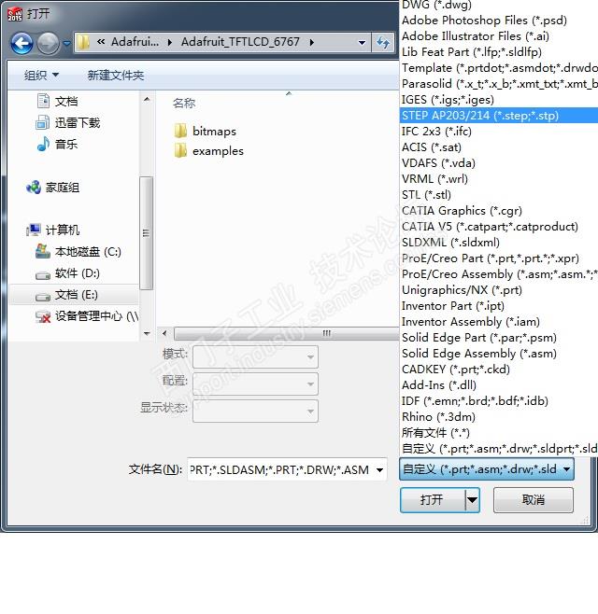Choose IFC 2x3 (*.ifc) file type

pos(498,132)
